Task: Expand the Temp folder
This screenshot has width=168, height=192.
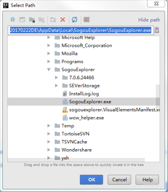Action: 49,126
